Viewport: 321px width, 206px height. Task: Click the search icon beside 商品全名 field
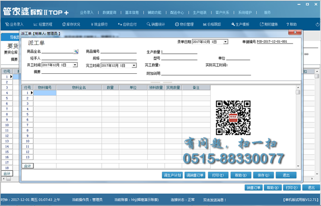[76, 51]
